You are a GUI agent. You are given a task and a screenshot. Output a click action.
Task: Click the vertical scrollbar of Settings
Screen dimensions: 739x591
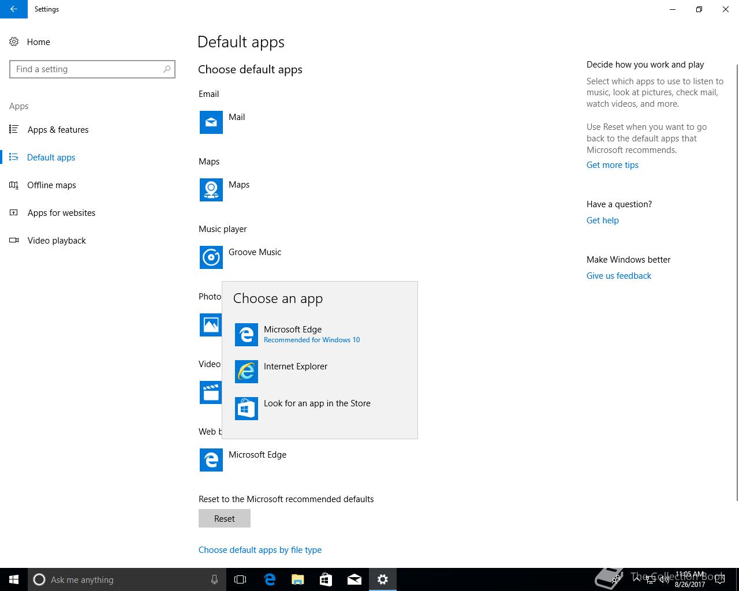pos(737,283)
